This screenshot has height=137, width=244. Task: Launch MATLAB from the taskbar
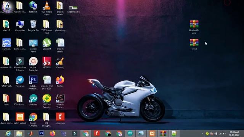click(x=30, y=134)
